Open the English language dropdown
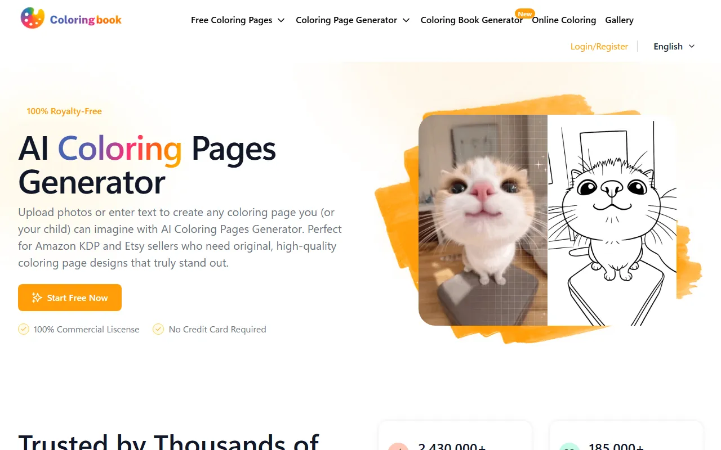The width and height of the screenshot is (721, 450). [x=674, y=46]
